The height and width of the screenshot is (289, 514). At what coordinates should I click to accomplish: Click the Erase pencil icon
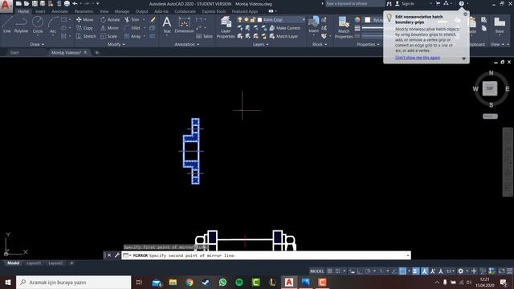[153, 19]
